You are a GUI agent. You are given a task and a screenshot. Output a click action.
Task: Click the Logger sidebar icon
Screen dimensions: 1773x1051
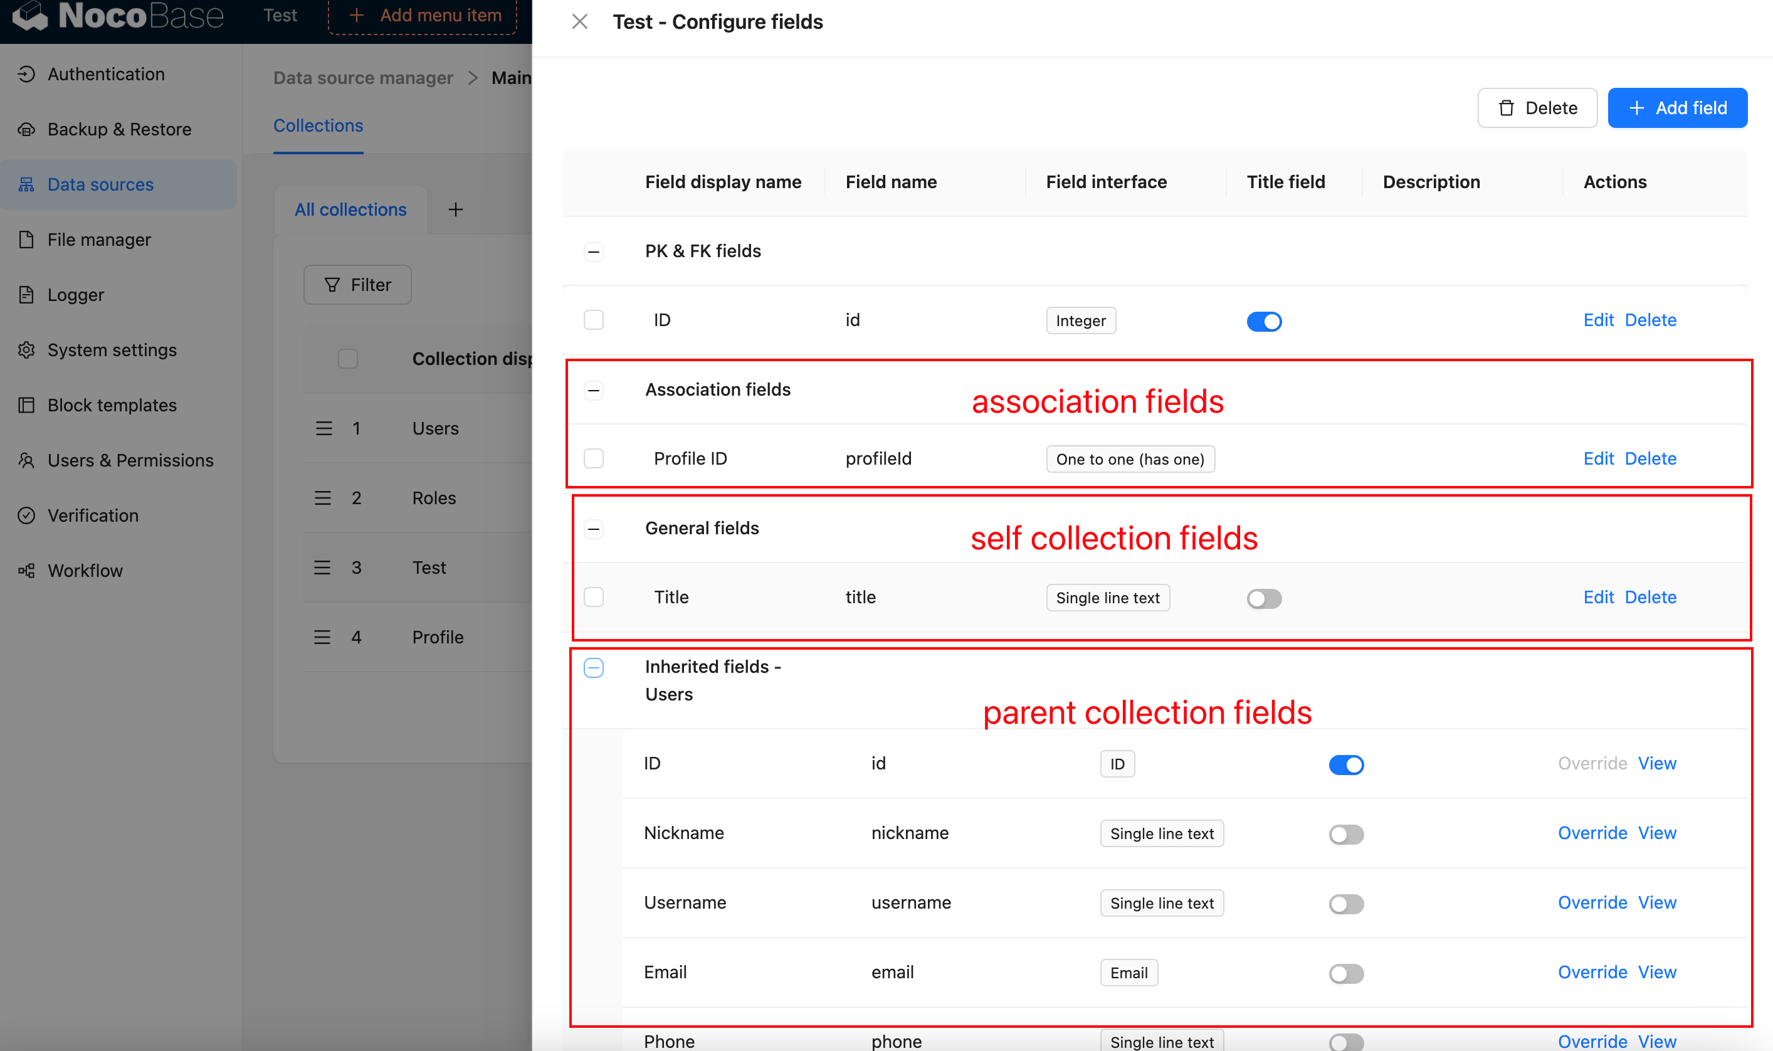26,295
